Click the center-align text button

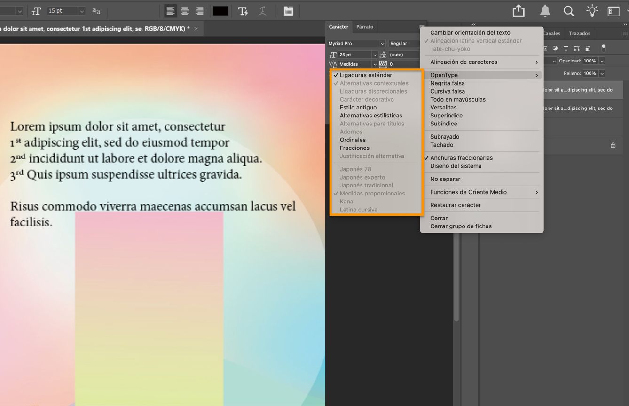pyautogui.click(x=184, y=11)
